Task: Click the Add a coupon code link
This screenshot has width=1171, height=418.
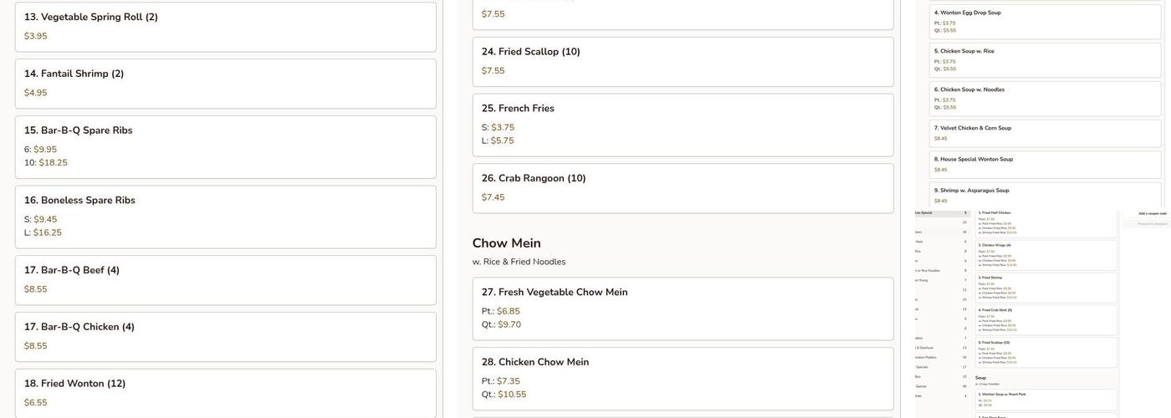Action: (x=1152, y=213)
